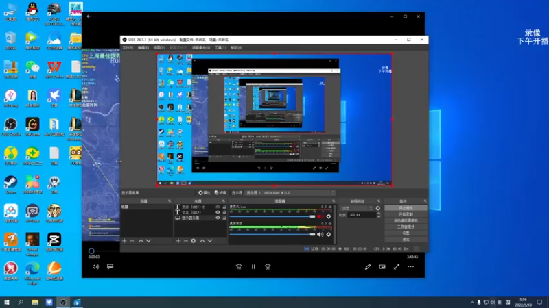
Task: Click the 停止推流 streaming button
Action: point(406,207)
